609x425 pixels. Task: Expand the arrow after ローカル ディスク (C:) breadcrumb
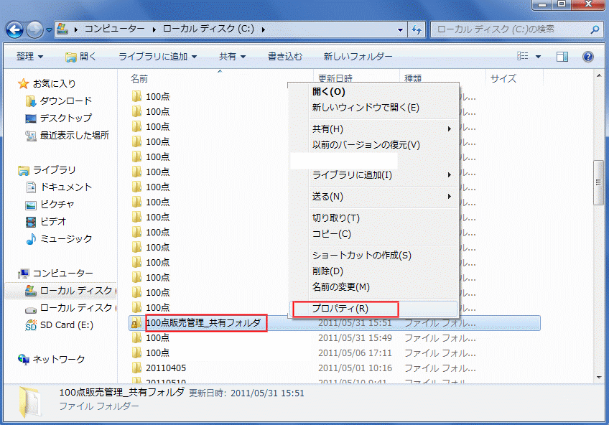(x=264, y=29)
